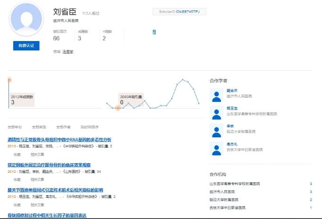This screenshot has width=322, height=219.
Task: Click 相关文章 under the 山东医药 paper
Action: (37, 180)
